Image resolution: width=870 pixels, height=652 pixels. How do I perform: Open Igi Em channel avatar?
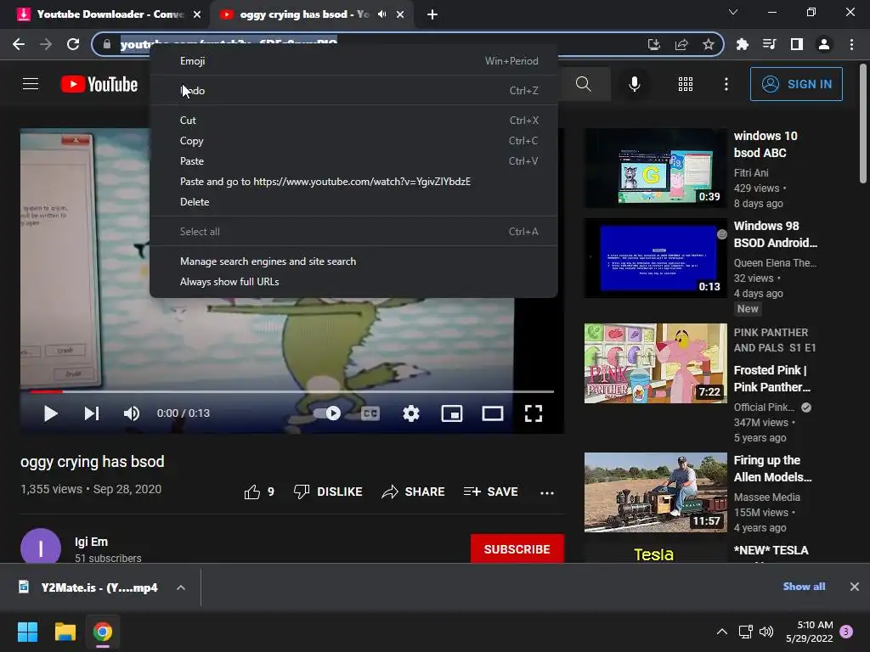41,547
